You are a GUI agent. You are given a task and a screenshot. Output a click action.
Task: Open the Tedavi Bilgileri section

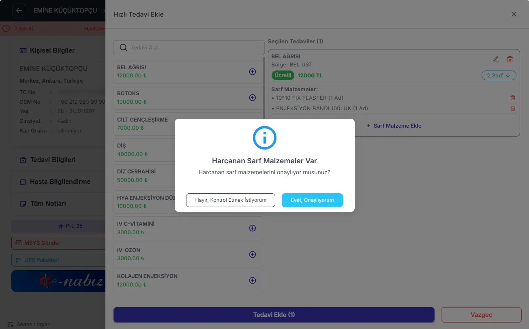tap(53, 160)
